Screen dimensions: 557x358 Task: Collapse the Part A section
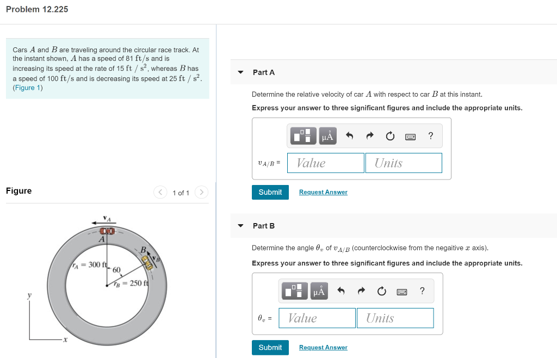click(240, 71)
